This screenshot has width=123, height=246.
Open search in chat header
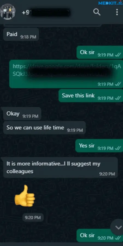point(97,12)
